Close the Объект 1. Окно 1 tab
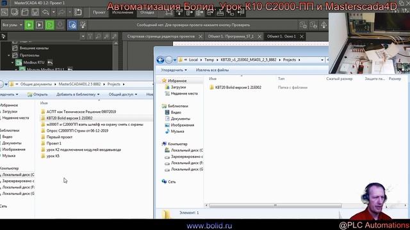Viewport: 410px width, 230px height. (302, 36)
